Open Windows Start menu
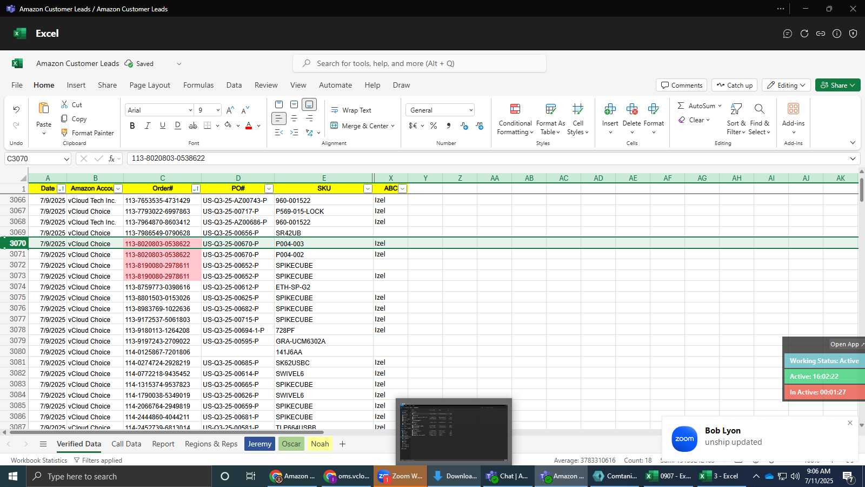The image size is (865, 487). (x=13, y=477)
